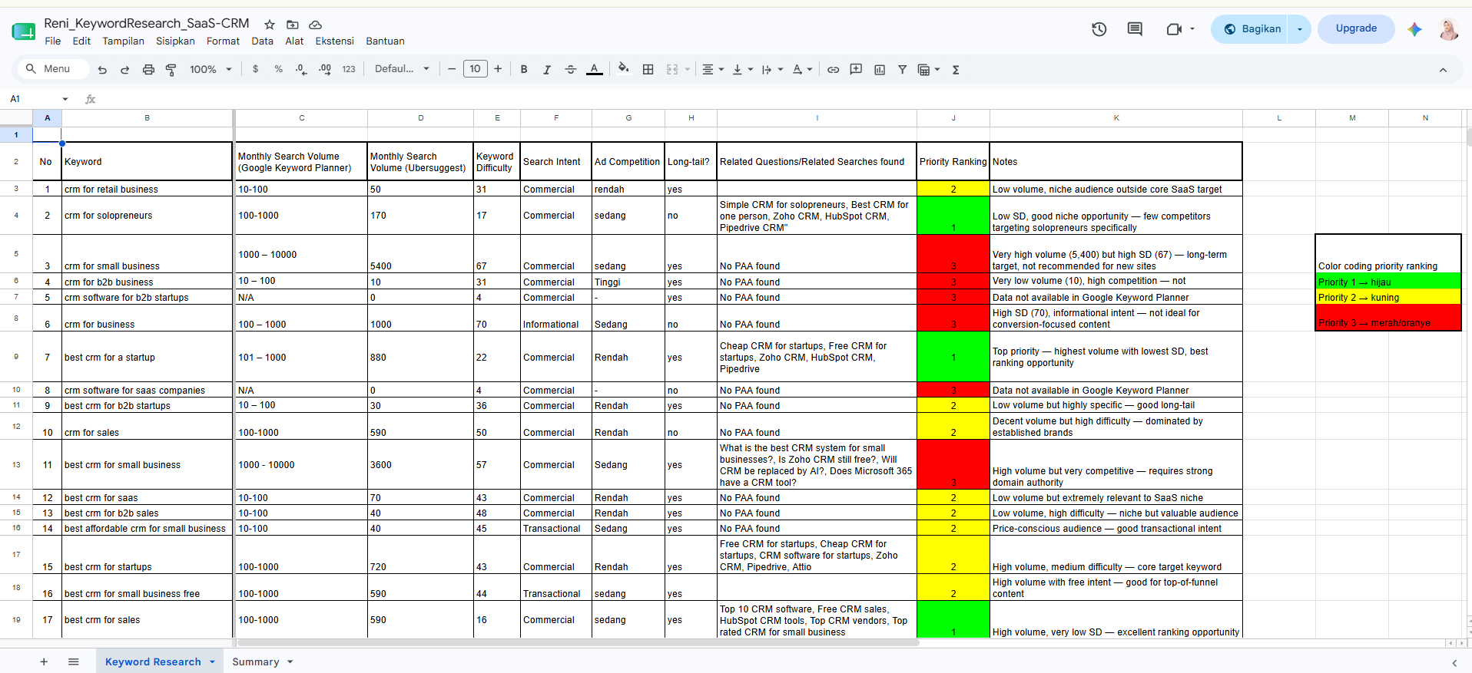Toggle bold formatting
Viewport: 1472px width, 673px height.
[524, 69]
